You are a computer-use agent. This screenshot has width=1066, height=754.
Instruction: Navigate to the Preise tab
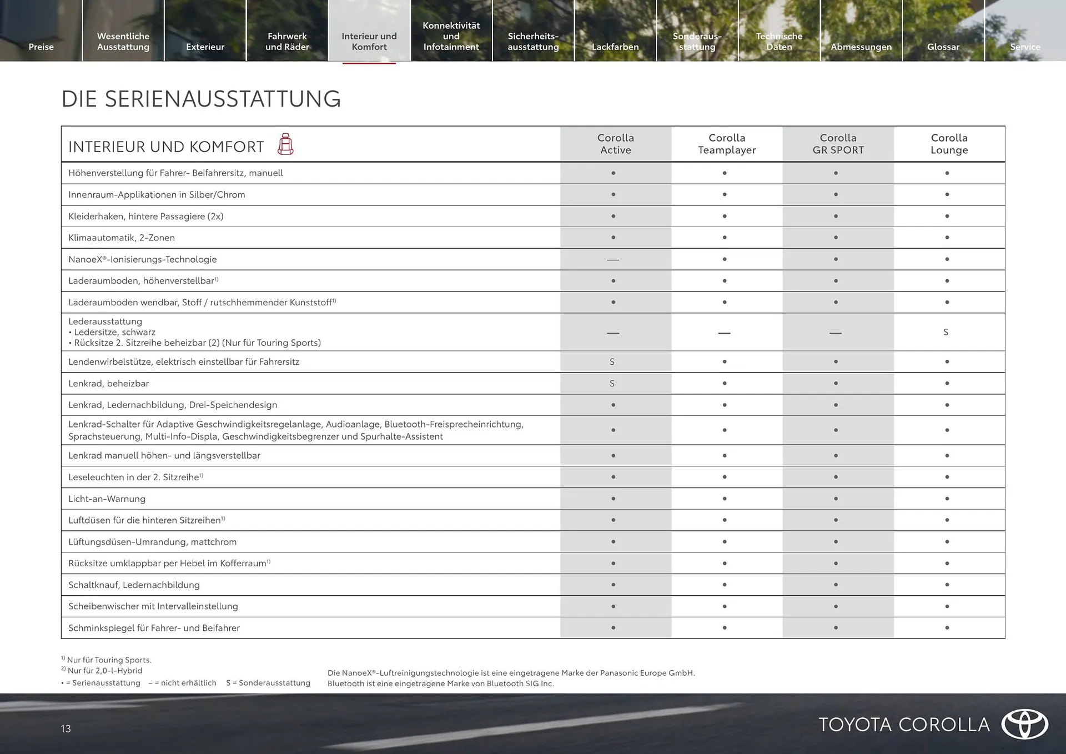(x=41, y=47)
